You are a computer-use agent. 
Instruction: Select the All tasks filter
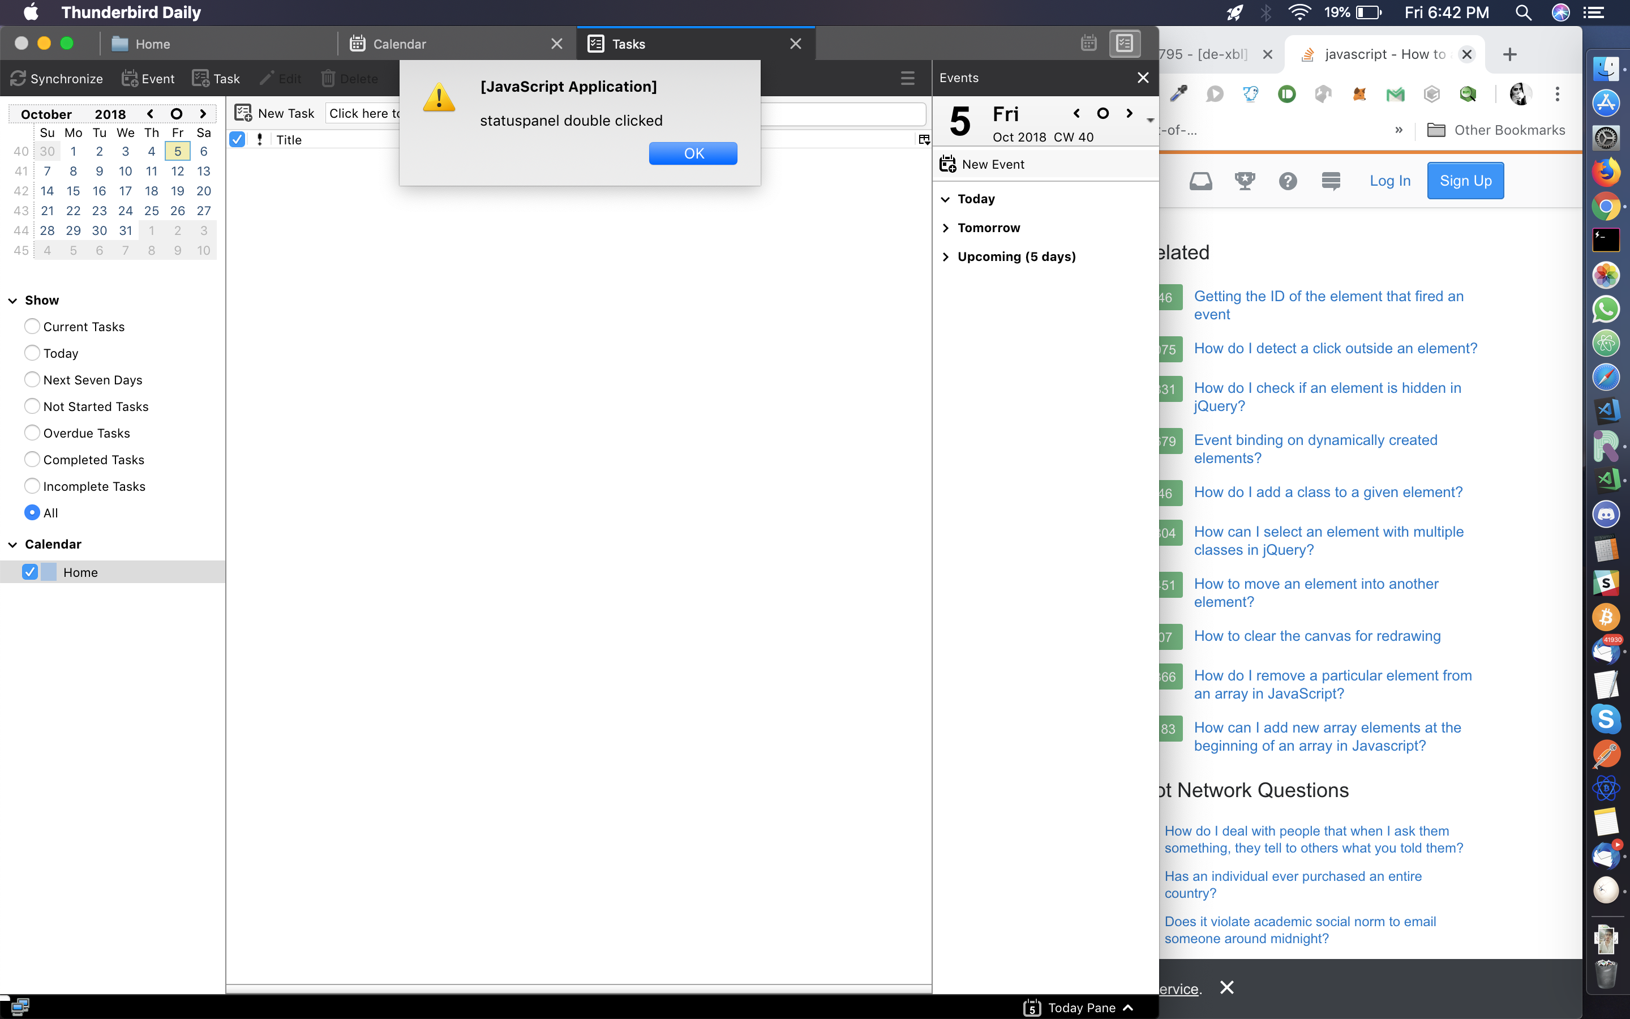click(32, 512)
